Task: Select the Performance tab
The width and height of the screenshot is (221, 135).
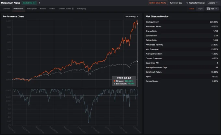Action: 18,8
